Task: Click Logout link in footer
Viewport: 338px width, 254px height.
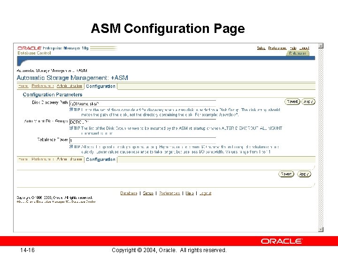Action: pyautogui.click(x=205, y=193)
